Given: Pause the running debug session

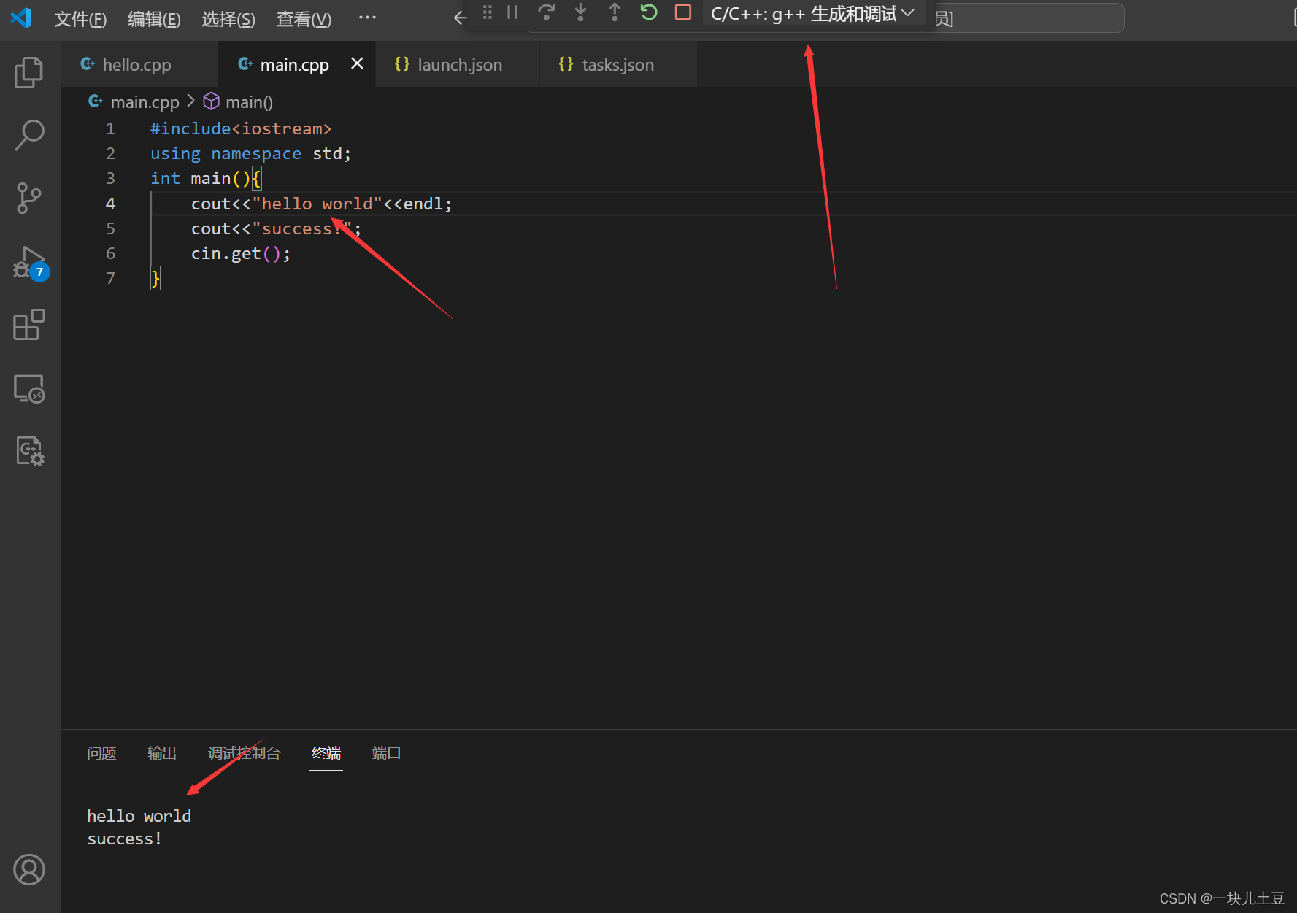Looking at the screenshot, I should click(x=511, y=12).
